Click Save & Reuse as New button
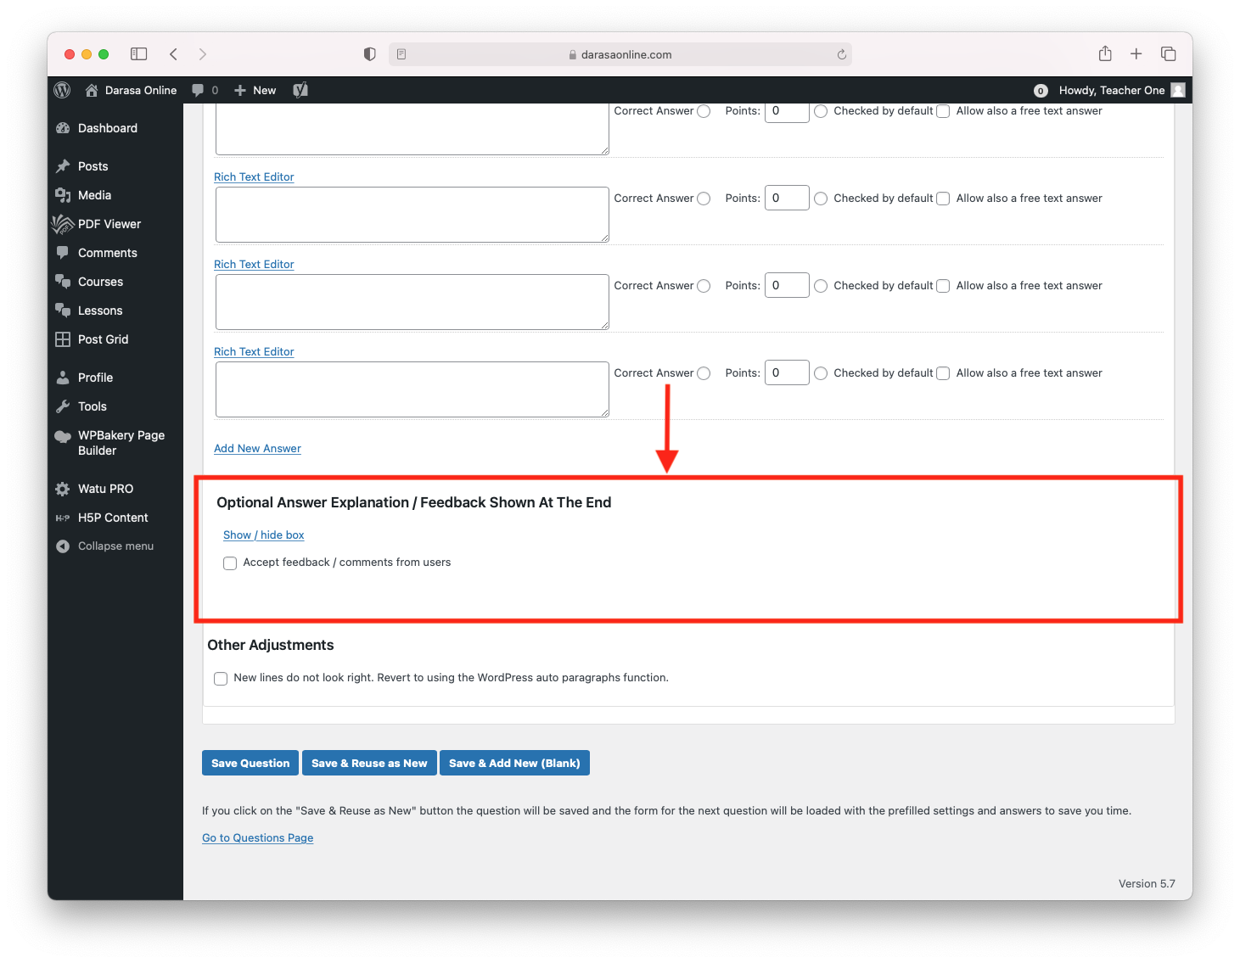Viewport: 1240px width, 963px height. pyautogui.click(x=369, y=763)
